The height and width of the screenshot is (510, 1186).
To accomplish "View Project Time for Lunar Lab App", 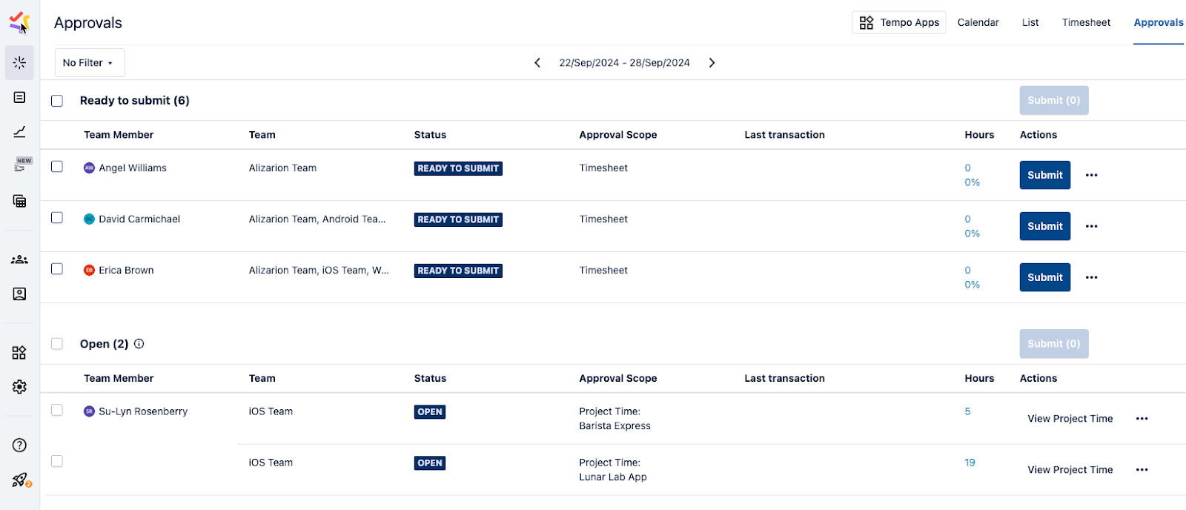I will pos(1070,470).
